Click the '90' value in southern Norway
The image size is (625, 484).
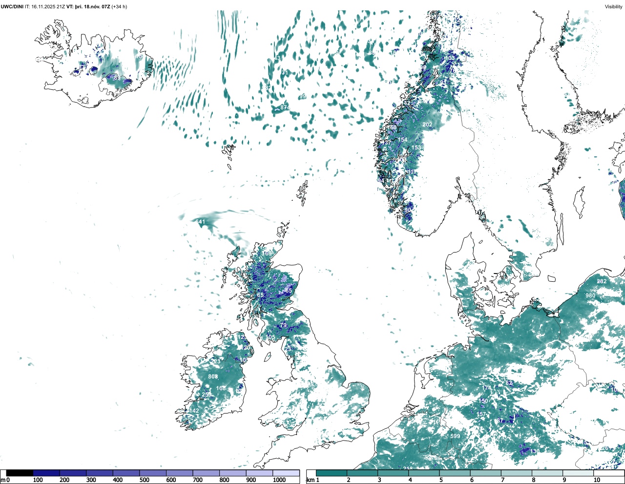[x=408, y=210]
